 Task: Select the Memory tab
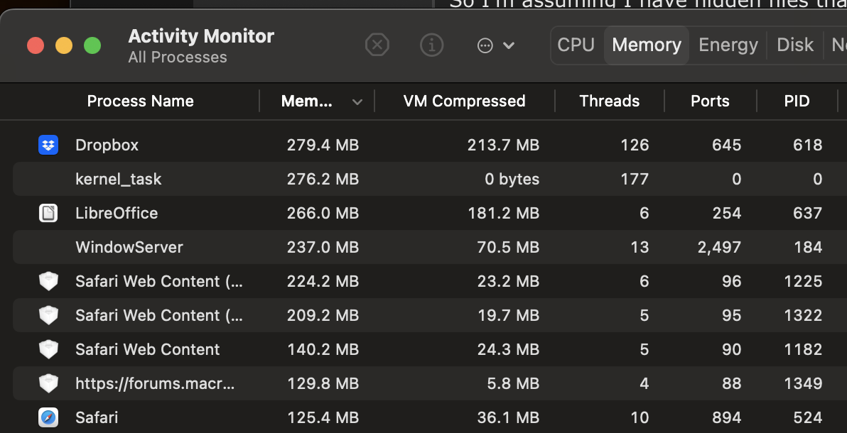pos(647,45)
